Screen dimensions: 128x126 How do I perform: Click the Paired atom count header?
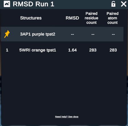click(112, 18)
